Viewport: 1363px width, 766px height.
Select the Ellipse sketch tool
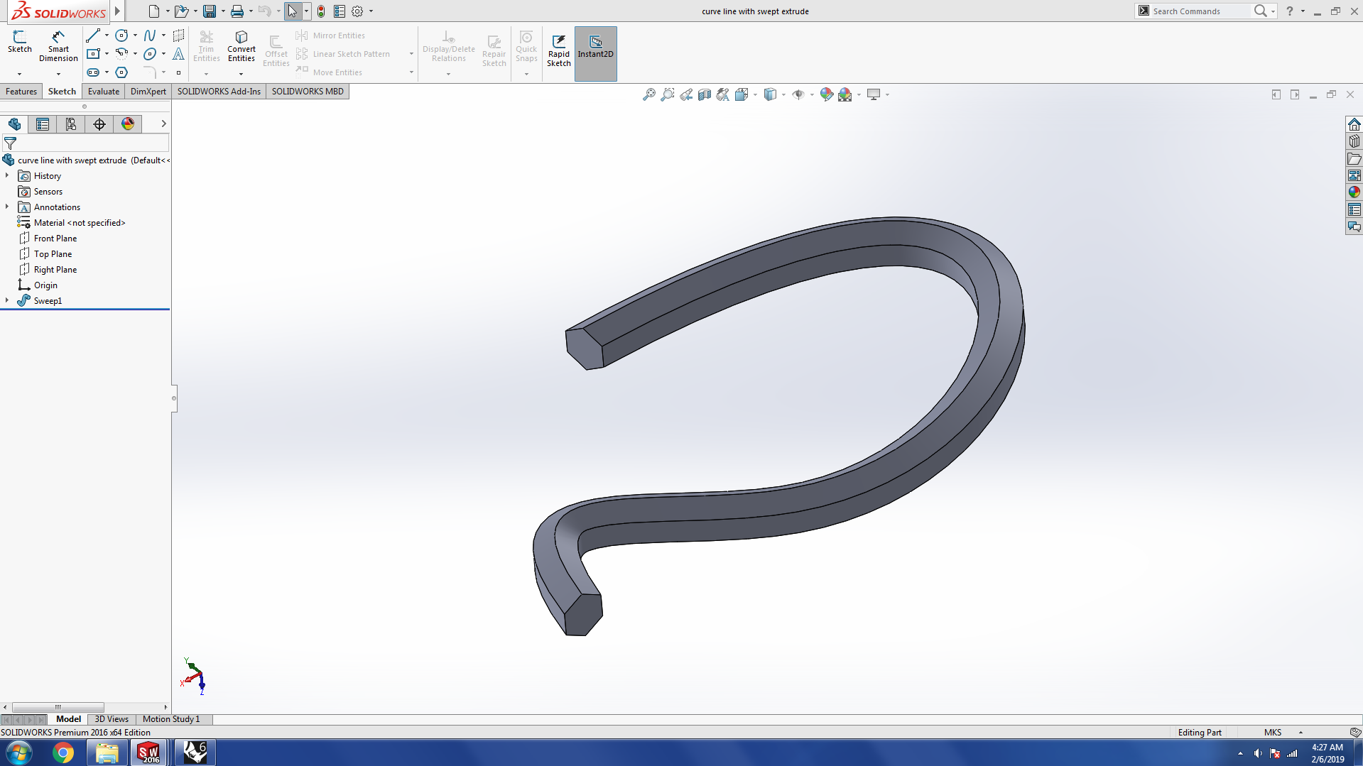[150, 54]
